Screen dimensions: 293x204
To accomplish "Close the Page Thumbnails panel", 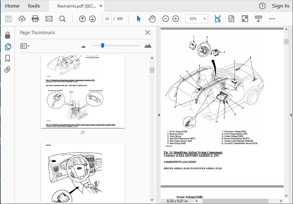I will pyautogui.click(x=148, y=32).
